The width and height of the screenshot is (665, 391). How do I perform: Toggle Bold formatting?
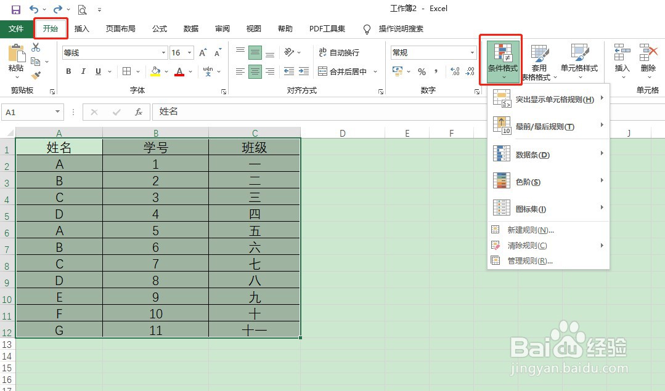click(68, 71)
